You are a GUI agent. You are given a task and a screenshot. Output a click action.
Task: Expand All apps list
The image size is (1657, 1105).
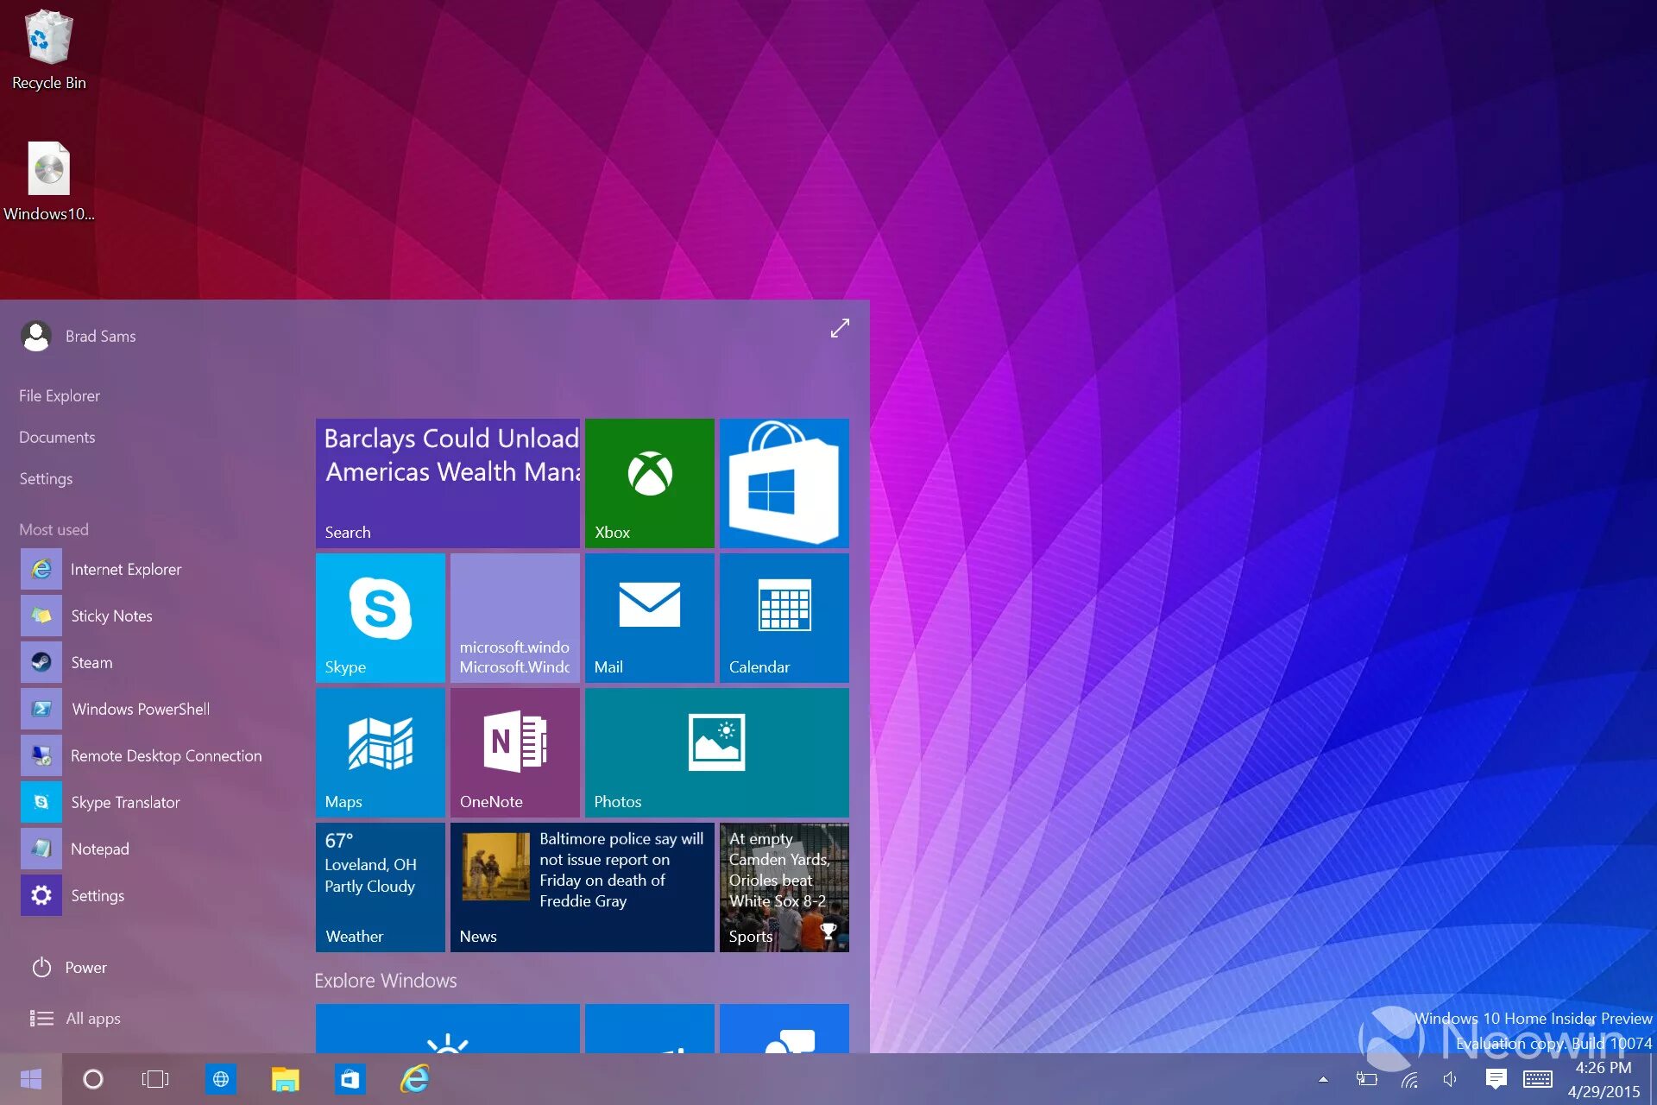click(x=92, y=1018)
